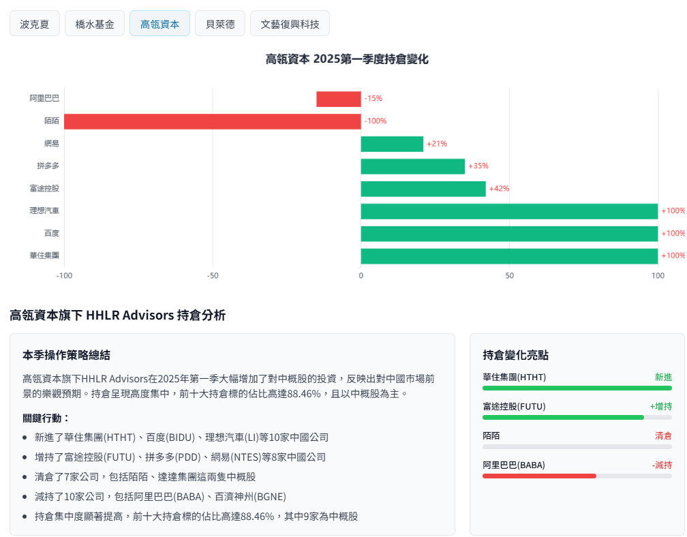The width and height of the screenshot is (687, 537).
Task: Click the 新進 status label
Action: point(663,377)
